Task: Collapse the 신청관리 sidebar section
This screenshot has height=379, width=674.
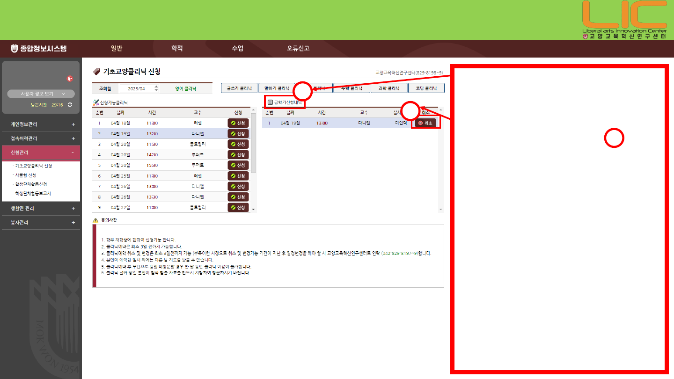Action: click(73, 153)
